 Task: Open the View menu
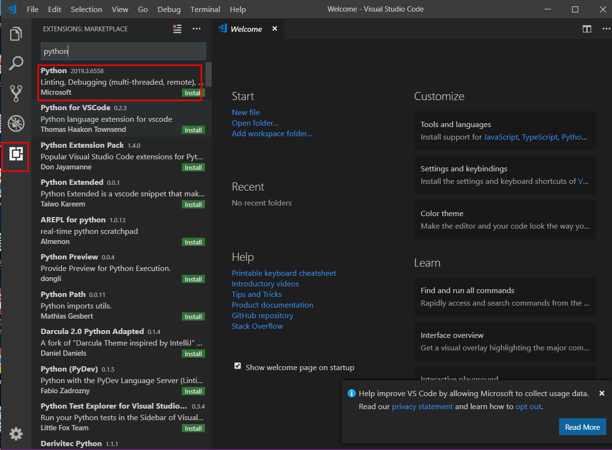point(120,9)
